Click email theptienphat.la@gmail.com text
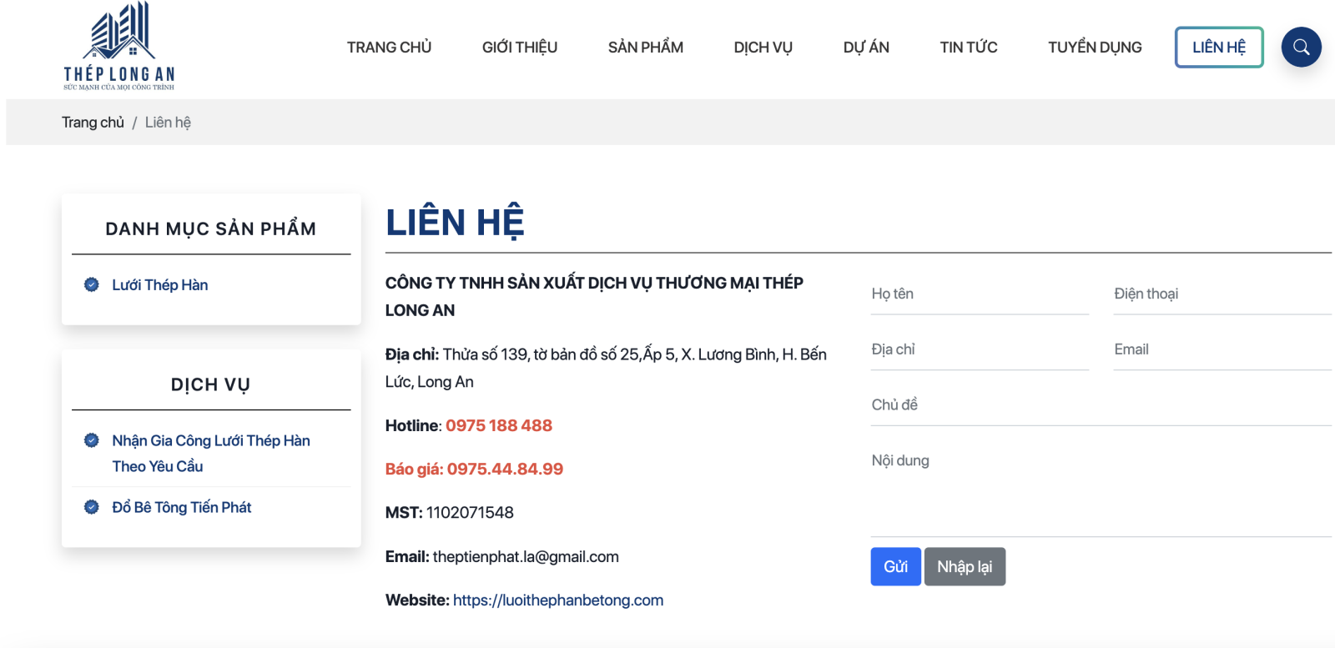This screenshot has height=648, width=1335. point(526,556)
